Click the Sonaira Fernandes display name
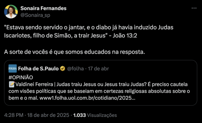Screen dimensions: 202x123 click(43, 8)
